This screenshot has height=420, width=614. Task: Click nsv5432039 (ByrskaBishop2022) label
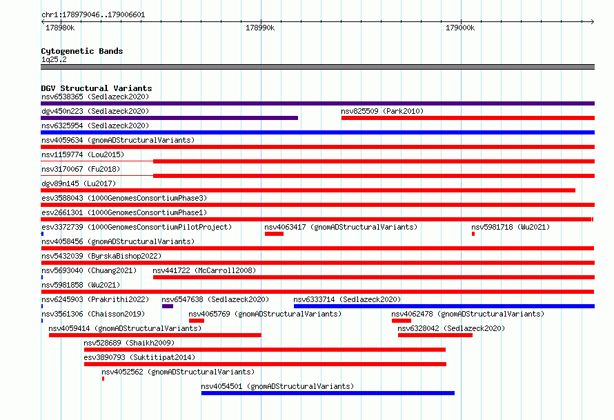(x=101, y=256)
